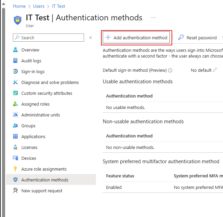
Task: Go to Home breadcrumb link
Action: tap(19, 6)
